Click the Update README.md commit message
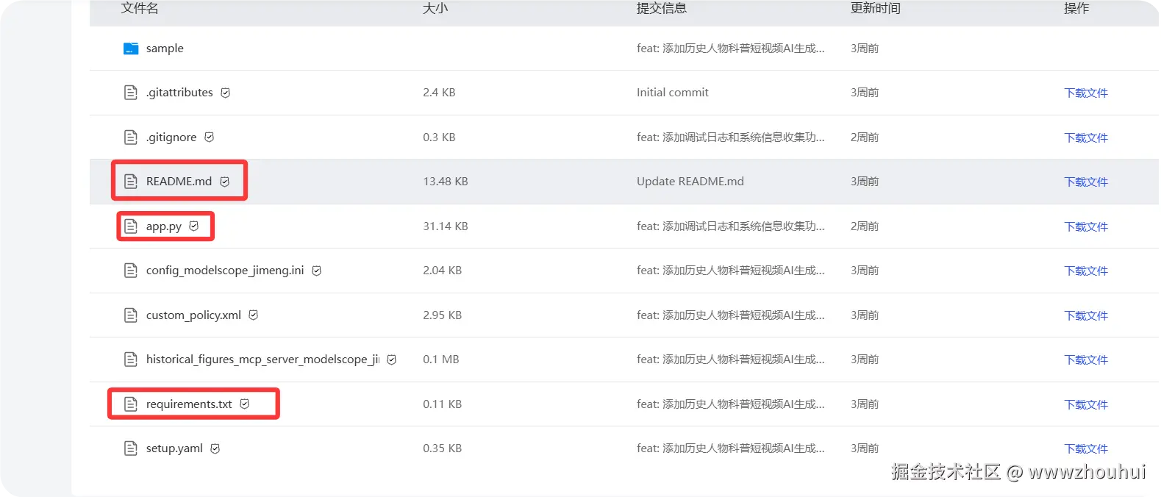This screenshot has height=497, width=1161. point(690,182)
